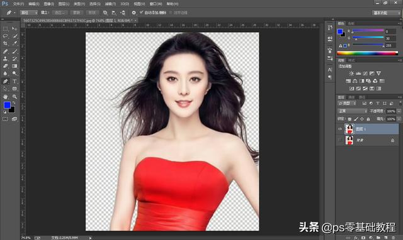Select the Pen tool in toolbox
The image size is (403, 240).
[x=5, y=82]
